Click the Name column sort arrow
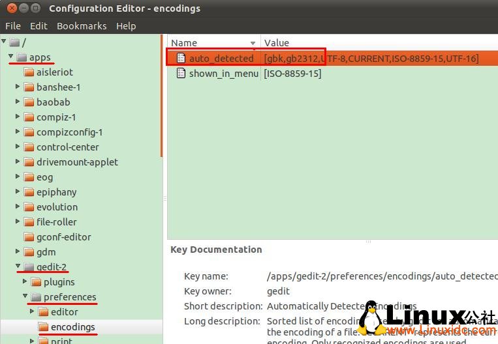 [253, 43]
